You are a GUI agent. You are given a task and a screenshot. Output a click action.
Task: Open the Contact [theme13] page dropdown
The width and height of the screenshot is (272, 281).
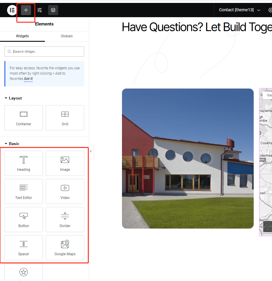click(240, 10)
